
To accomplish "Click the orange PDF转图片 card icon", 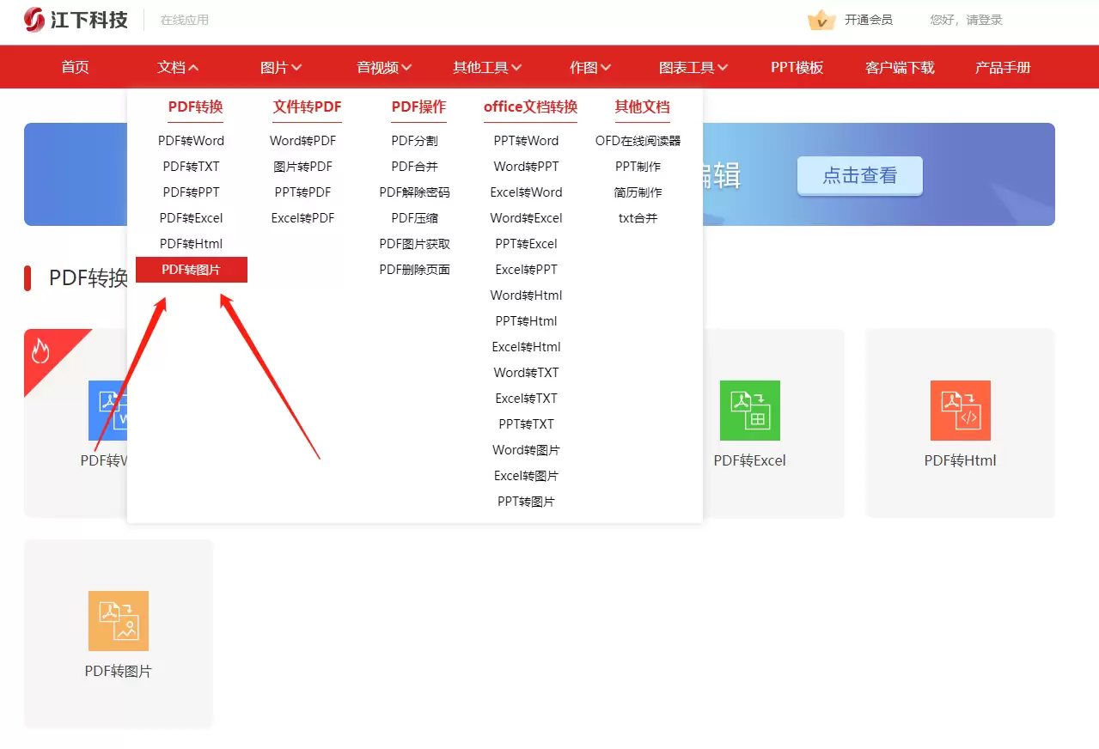I will point(118,620).
